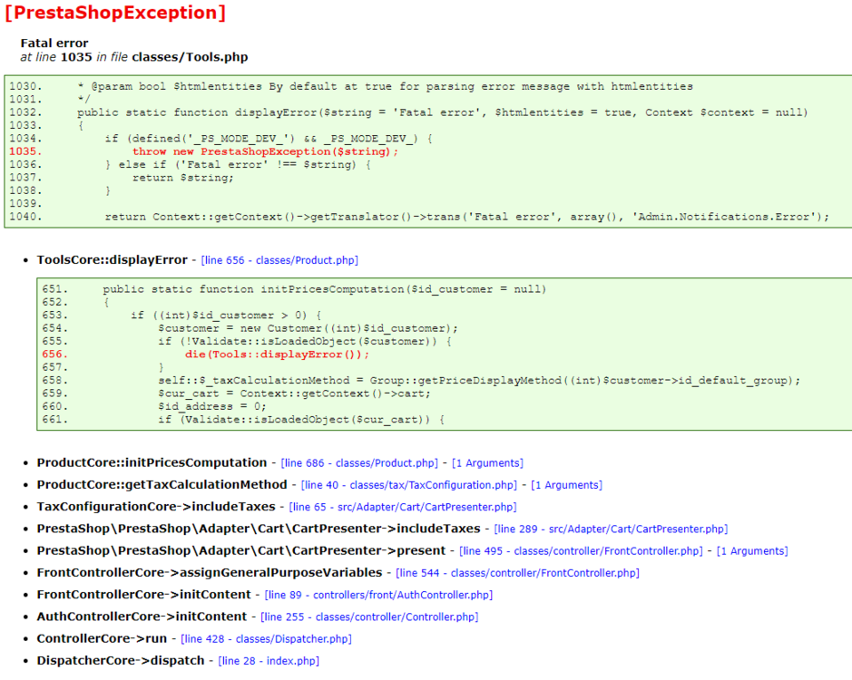Click AuthControllerCore->initContent stack entry
This screenshot has width=852, height=680.
click(142, 617)
